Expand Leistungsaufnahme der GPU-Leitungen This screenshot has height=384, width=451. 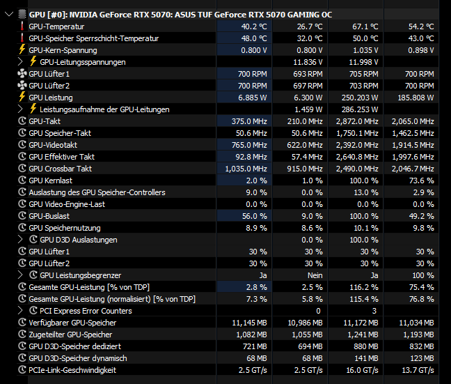tap(20, 109)
